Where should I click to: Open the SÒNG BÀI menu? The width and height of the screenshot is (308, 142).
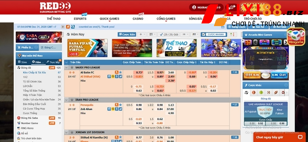[196, 19]
